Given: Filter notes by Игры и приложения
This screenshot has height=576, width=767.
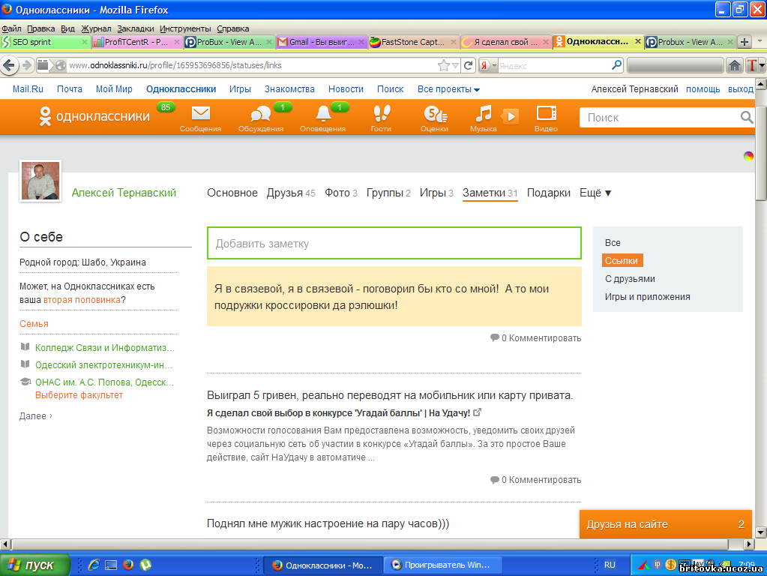Looking at the screenshot, I should pos(648,296).
